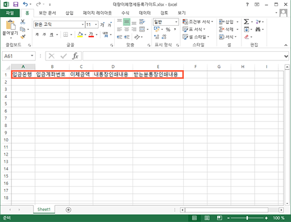
Task: Open the font size dropdown showing 11
Action: (x=92, y=25)
